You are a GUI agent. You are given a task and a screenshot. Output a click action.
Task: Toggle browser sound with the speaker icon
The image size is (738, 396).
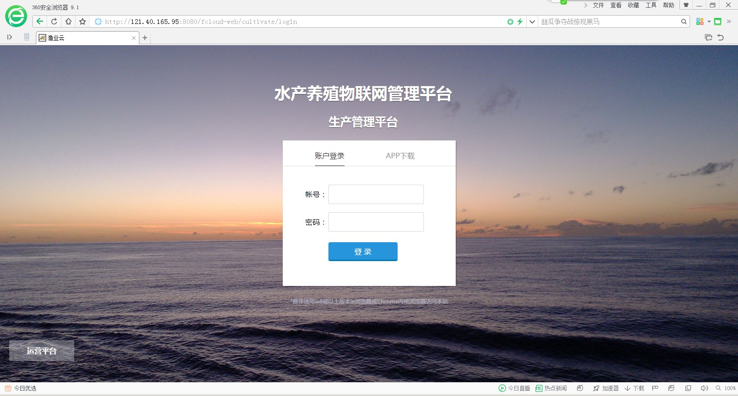pos(704,388)
